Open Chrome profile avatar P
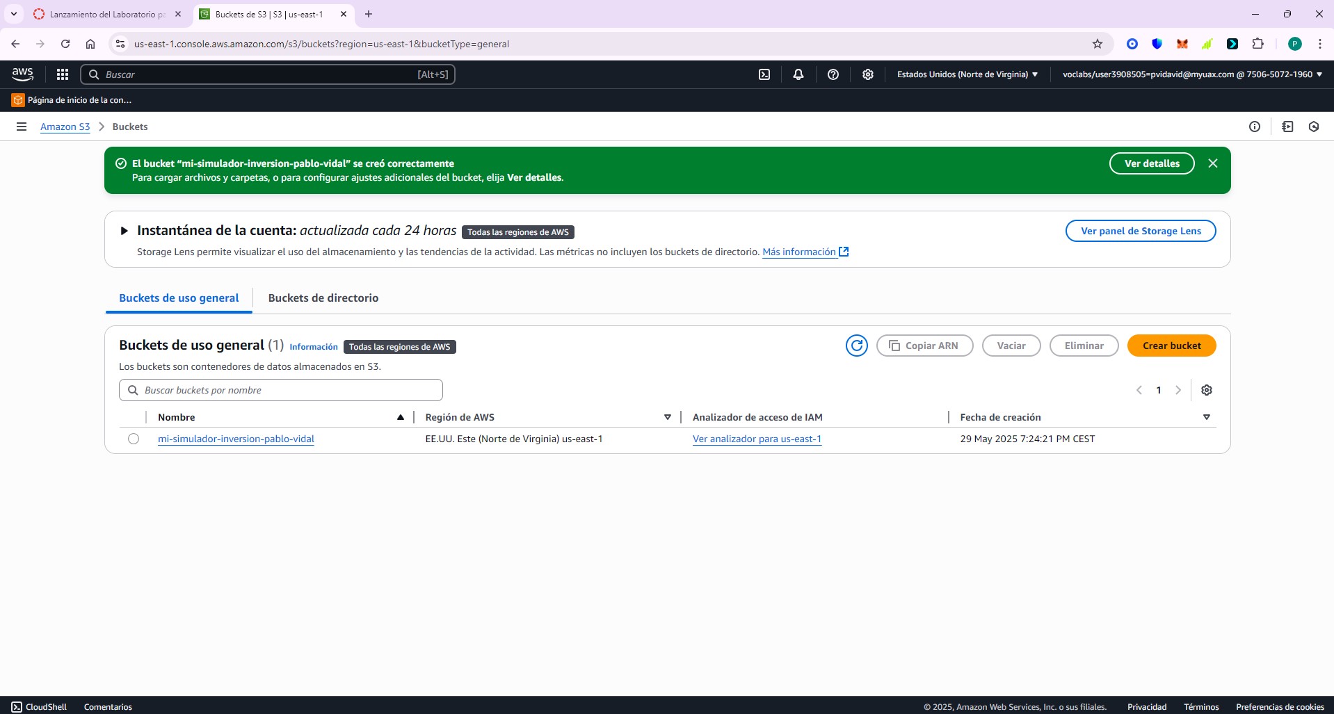 (x=1295, y=44)
